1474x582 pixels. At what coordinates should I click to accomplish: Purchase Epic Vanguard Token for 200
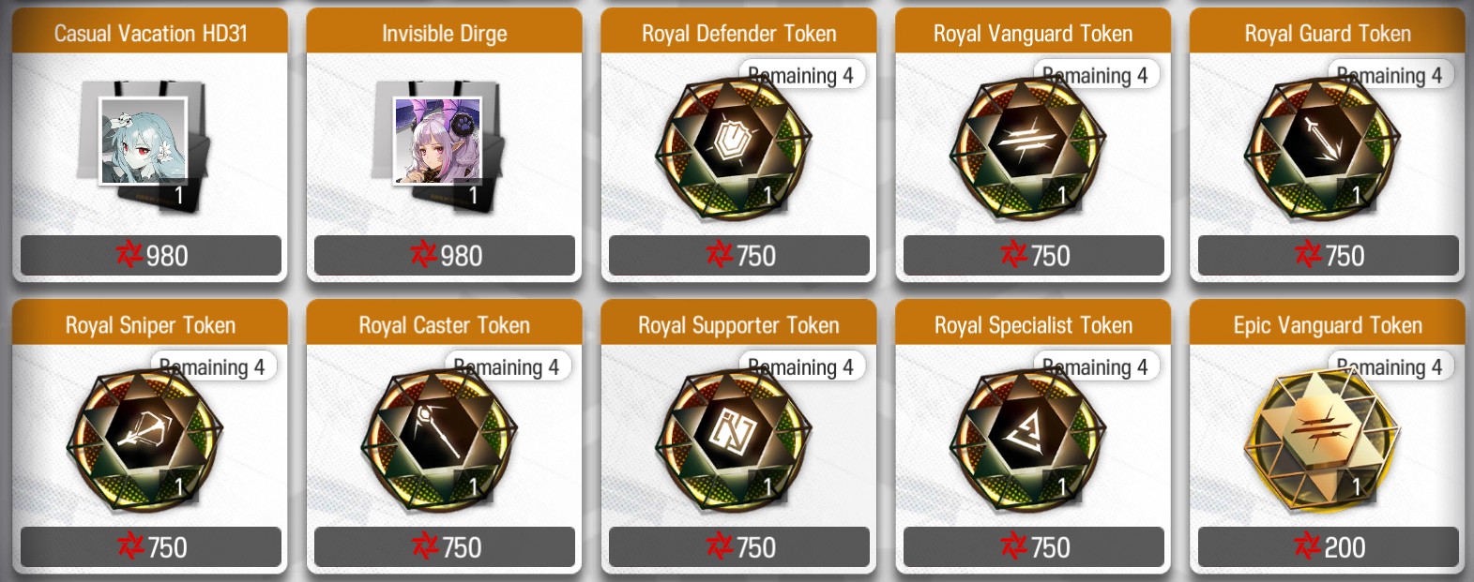click(1329, 546)
